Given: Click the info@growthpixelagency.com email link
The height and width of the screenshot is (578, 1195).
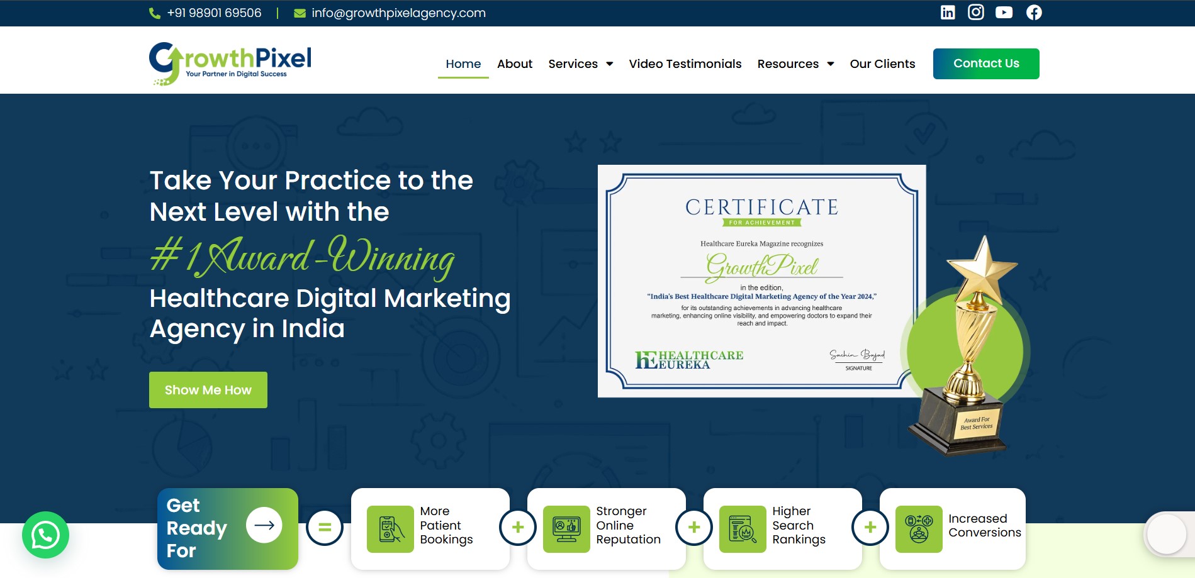Looking at the screenshot, I should tap(398, 13).
